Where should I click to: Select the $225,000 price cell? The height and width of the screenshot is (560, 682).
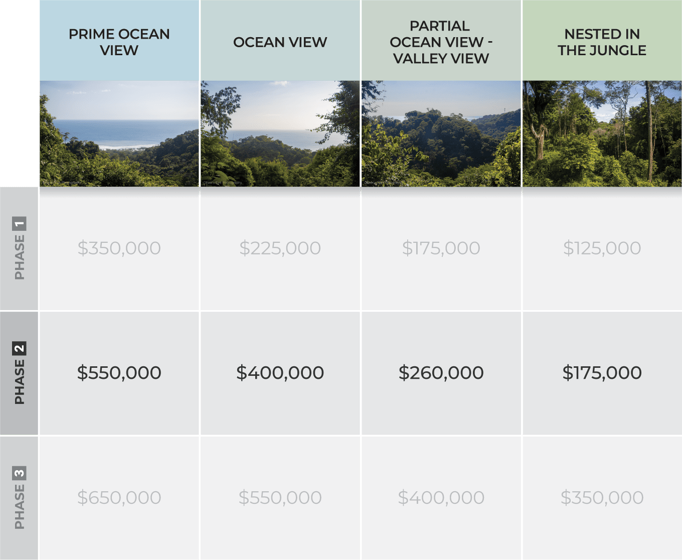280,248
